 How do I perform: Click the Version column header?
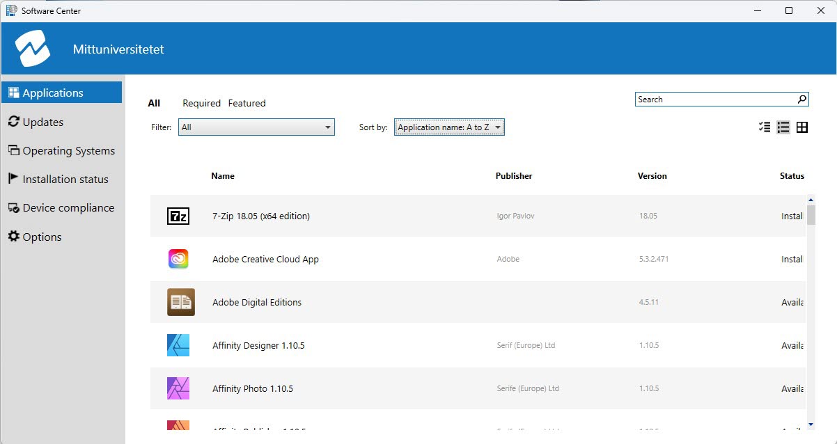(x=652, y=176)
